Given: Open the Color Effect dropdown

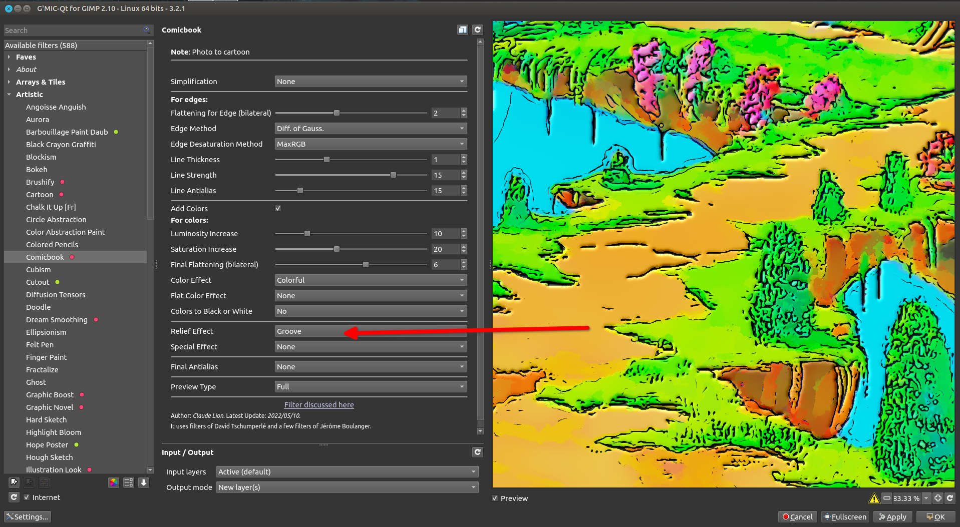Looking at the screenshot, I should pyautogui.click(x=371, y=280).
